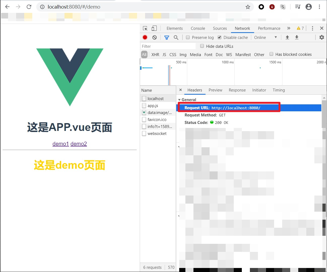Open the red shield extension icon

point(272,7)
